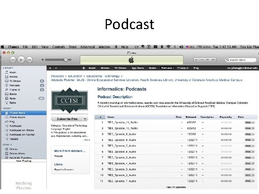Click the store back navigation arrow
The width and height of the screenshot is (259, 194).
pyautogui.click(x=50, y=68)
